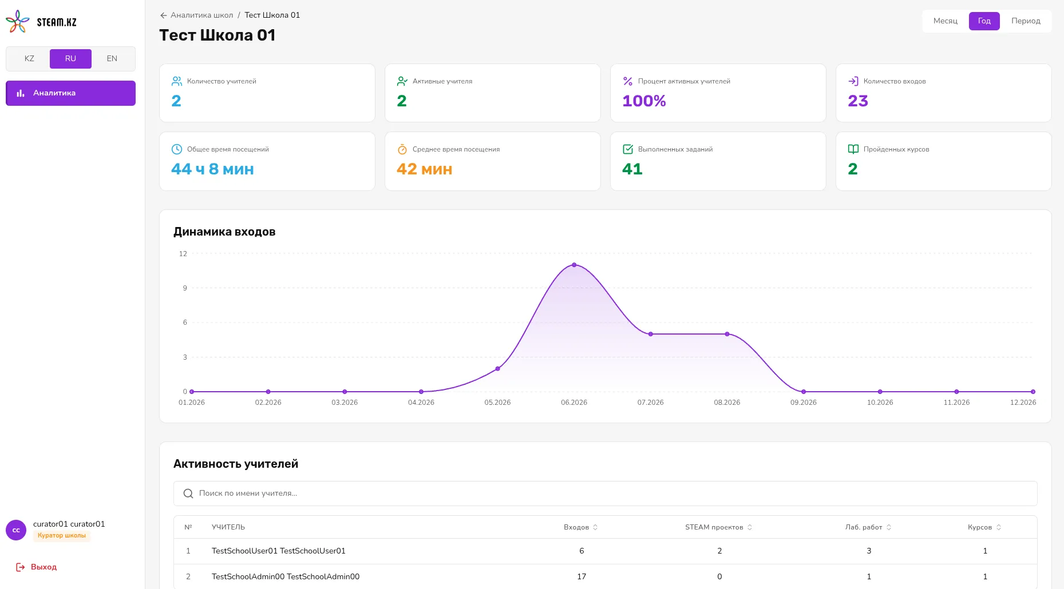Click the teachers count icon in Количество учителей card

pyautogui.click(x=177, y=81)
